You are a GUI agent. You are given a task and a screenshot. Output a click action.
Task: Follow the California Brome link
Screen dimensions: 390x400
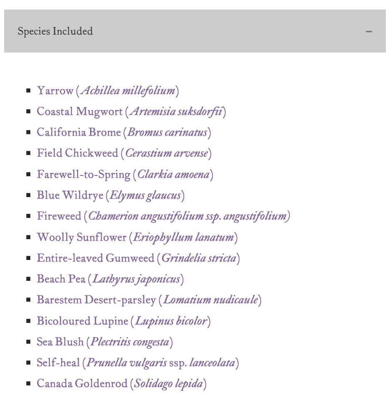click(x=79, y=132)
